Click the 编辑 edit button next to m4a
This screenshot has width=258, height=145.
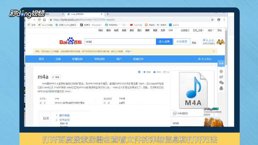[x=56, y=77]
